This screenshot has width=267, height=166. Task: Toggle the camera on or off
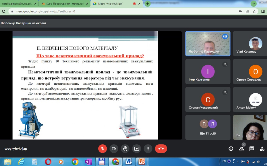(114, 149)
